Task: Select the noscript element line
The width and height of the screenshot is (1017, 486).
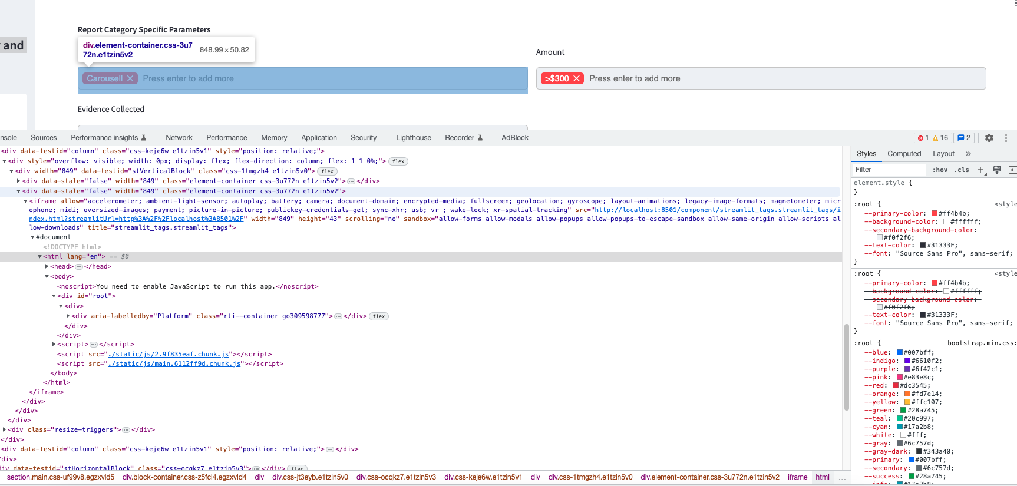Action: 188,287
